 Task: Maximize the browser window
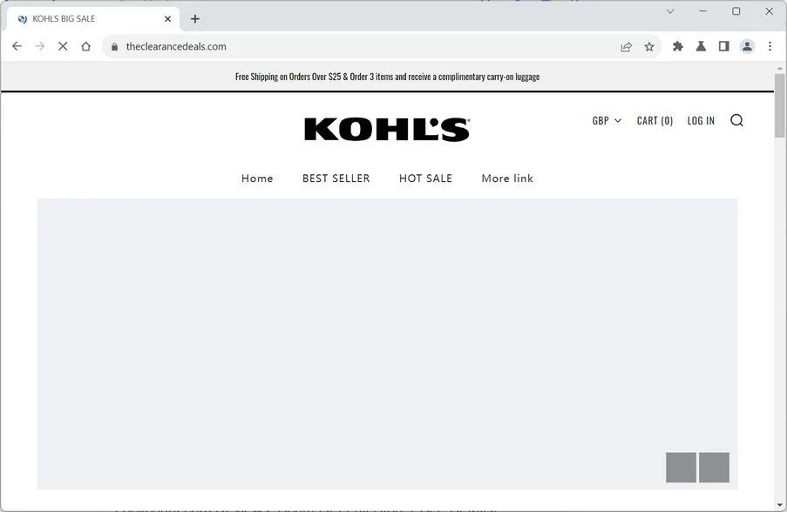coord(736,11)
